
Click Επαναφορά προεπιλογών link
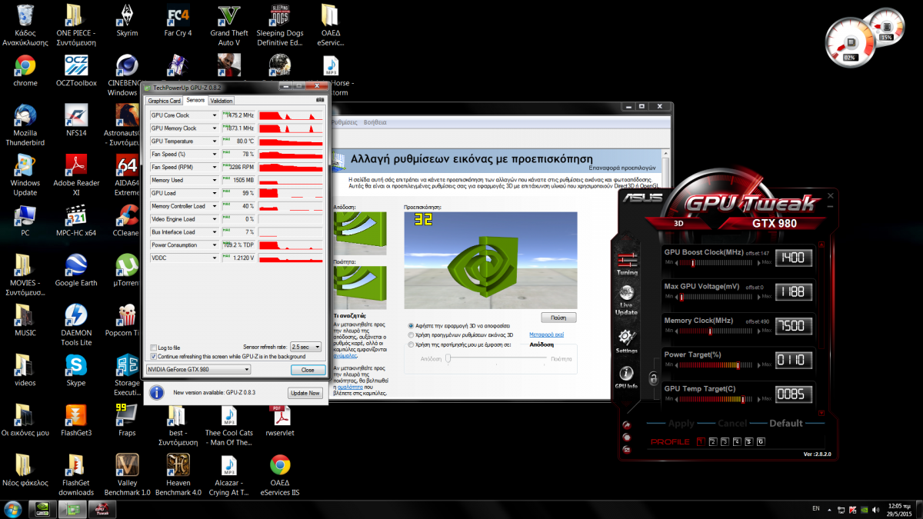point(623,167)
